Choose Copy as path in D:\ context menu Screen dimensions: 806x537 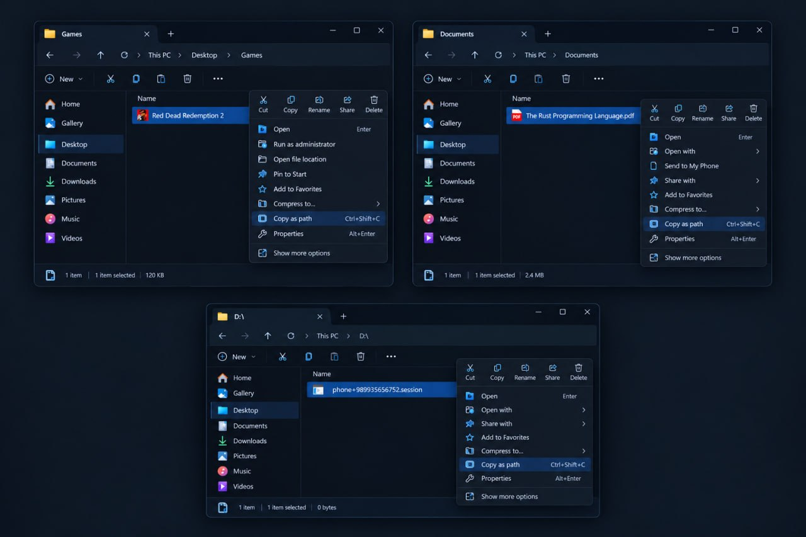click(525, 465)
